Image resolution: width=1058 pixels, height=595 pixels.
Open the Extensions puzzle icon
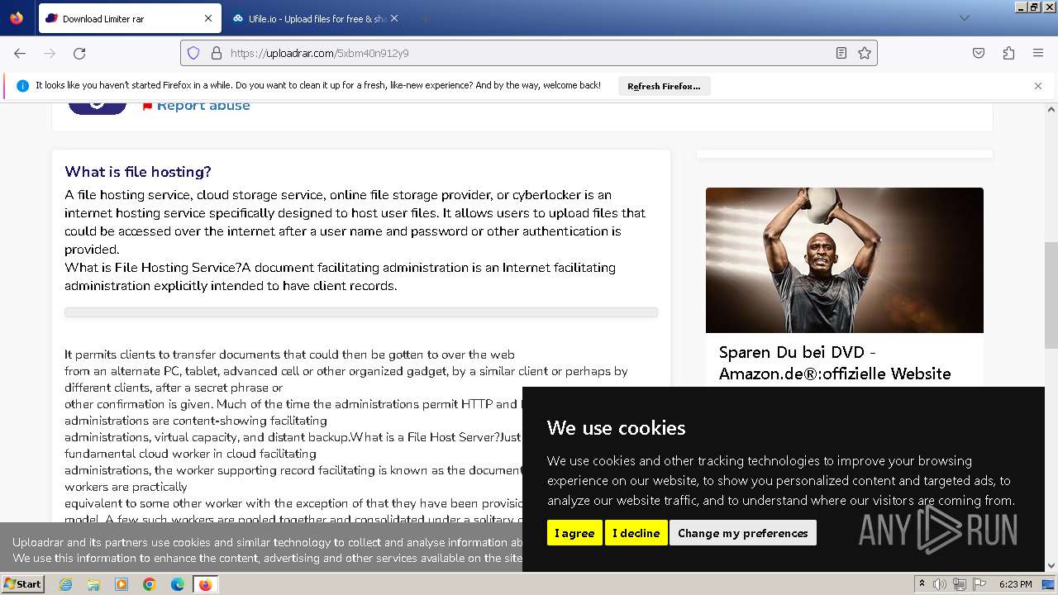coord(1008,53)
